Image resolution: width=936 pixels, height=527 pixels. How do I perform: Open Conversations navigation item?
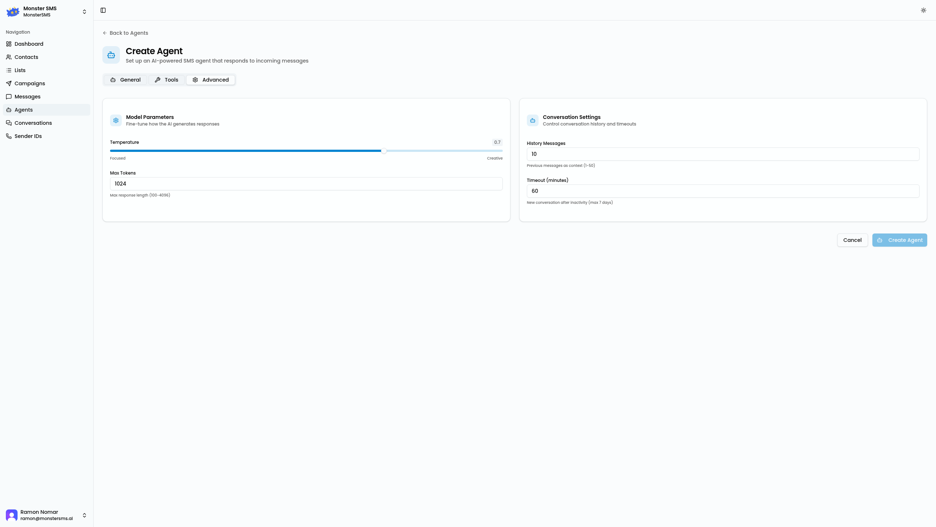[46, 123]
